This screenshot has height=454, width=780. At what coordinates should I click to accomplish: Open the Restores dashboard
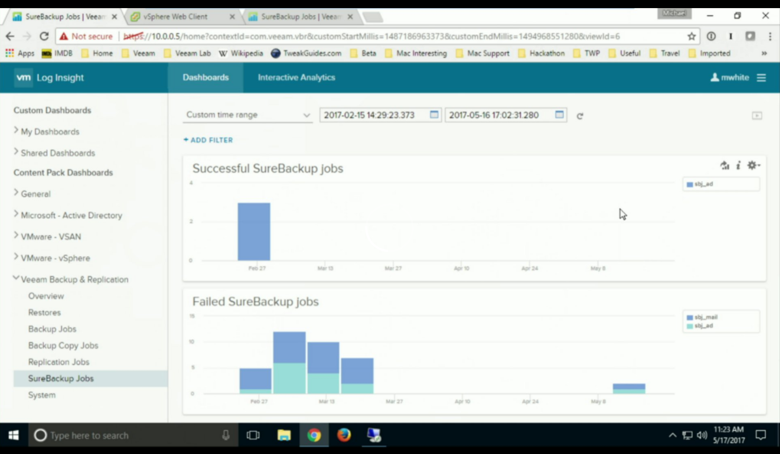coord(44,312)
